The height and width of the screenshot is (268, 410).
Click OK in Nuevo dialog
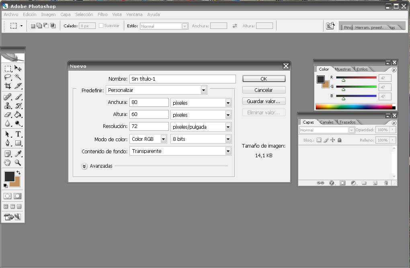264,79
